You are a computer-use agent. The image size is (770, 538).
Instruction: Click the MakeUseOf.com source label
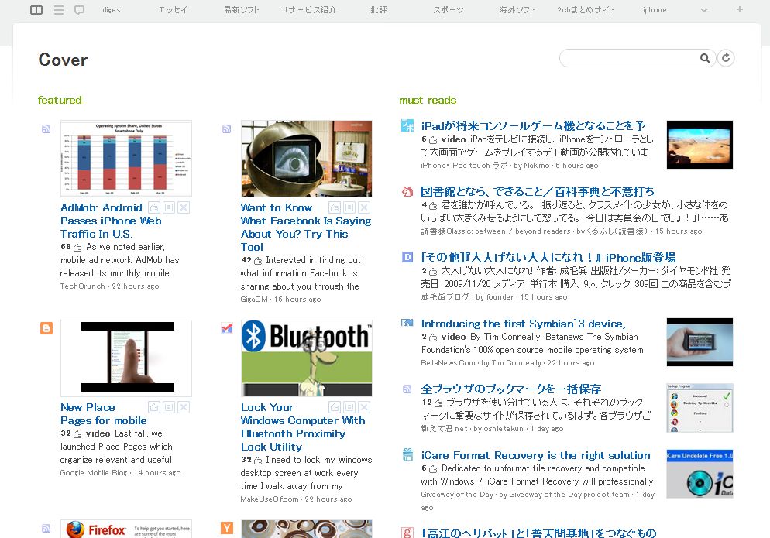coord(269,499)
